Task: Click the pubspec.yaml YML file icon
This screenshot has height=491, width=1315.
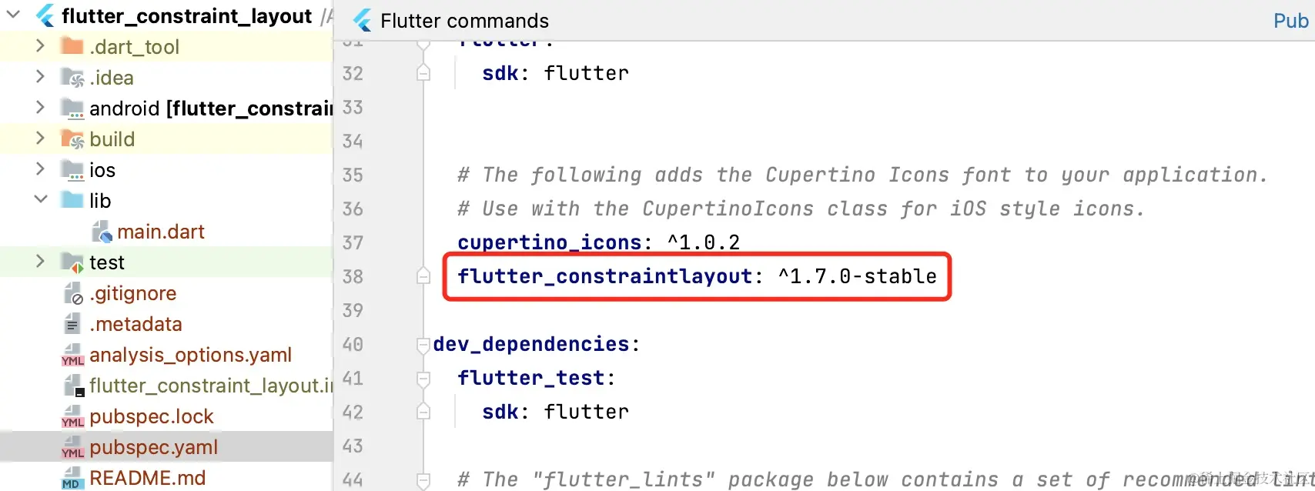Action: 72,447
